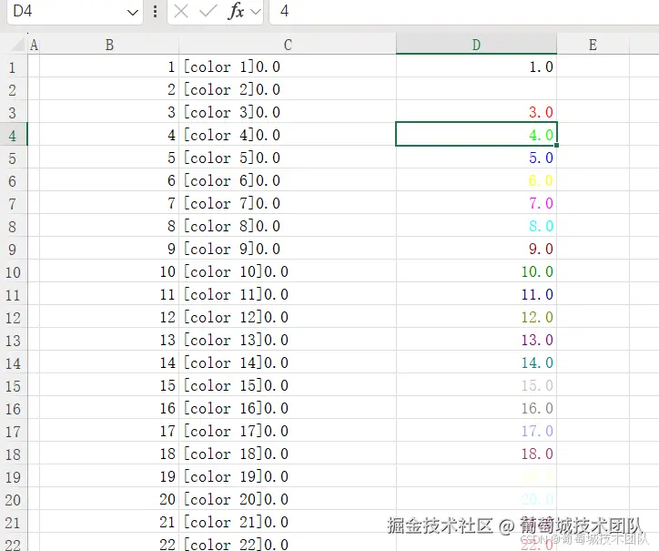This screenshot has width=659, height=551.
Task: Click cell containing [color 3]0.0
Action: pyautogui.click(x=288, y=112)
